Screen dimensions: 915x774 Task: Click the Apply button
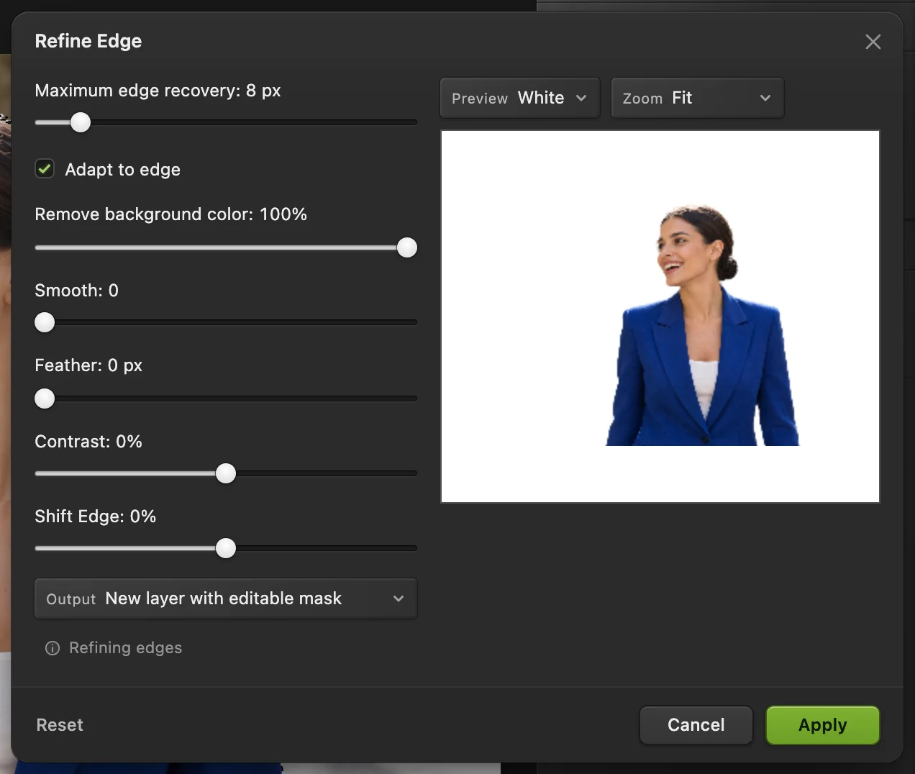coord(822,725)
